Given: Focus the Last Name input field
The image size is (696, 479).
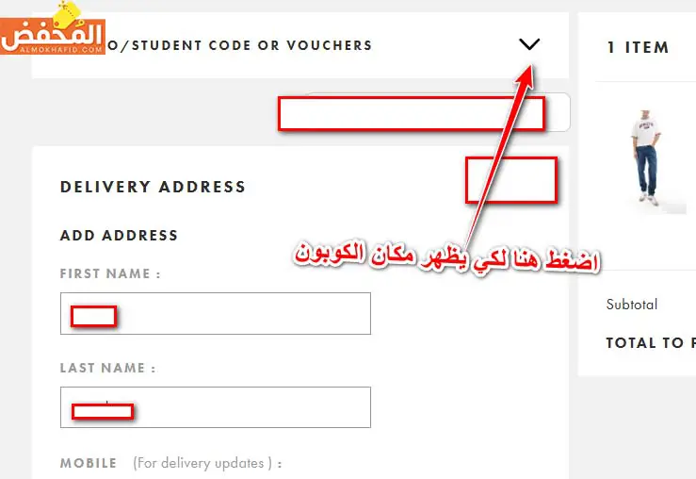Looking at the screenshot, I should (x=216, y=407).
